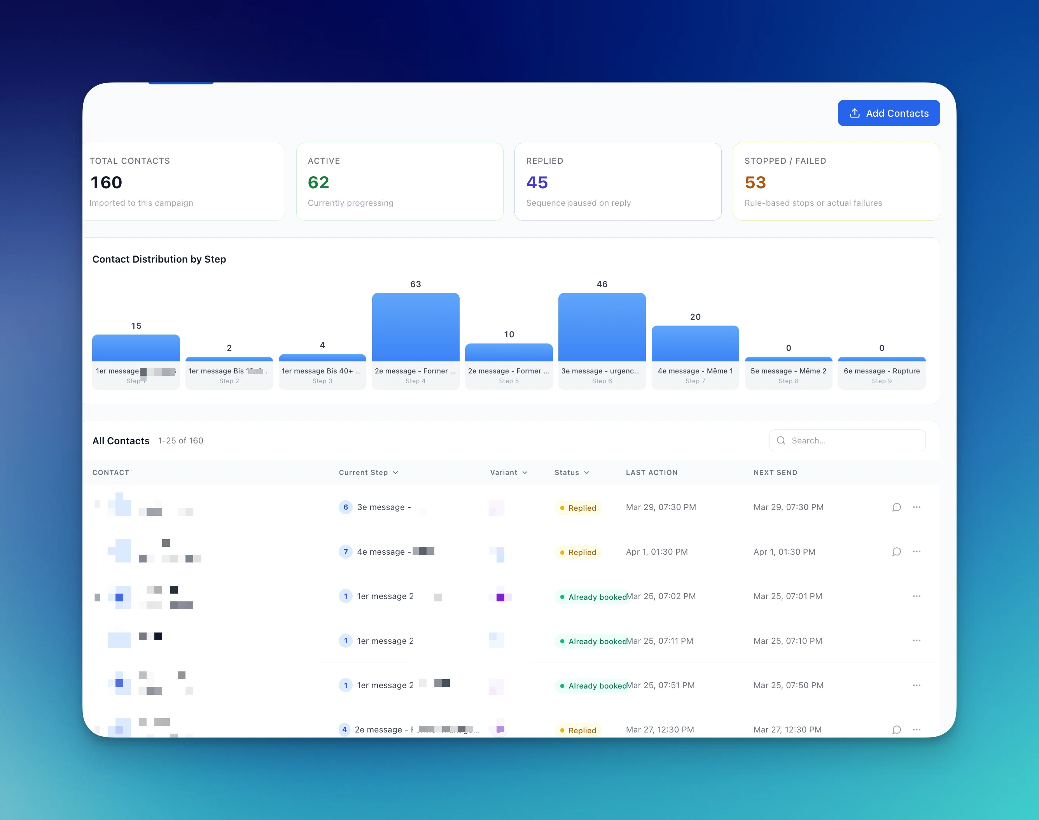
Task: Click step badge 7 beside '4e message'
Action: click(x=346, y=552)
